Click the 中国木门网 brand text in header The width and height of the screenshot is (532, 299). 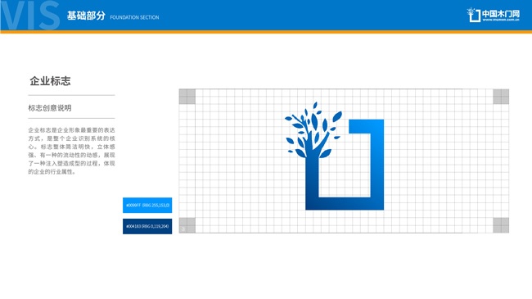click(x=501, y=14)
